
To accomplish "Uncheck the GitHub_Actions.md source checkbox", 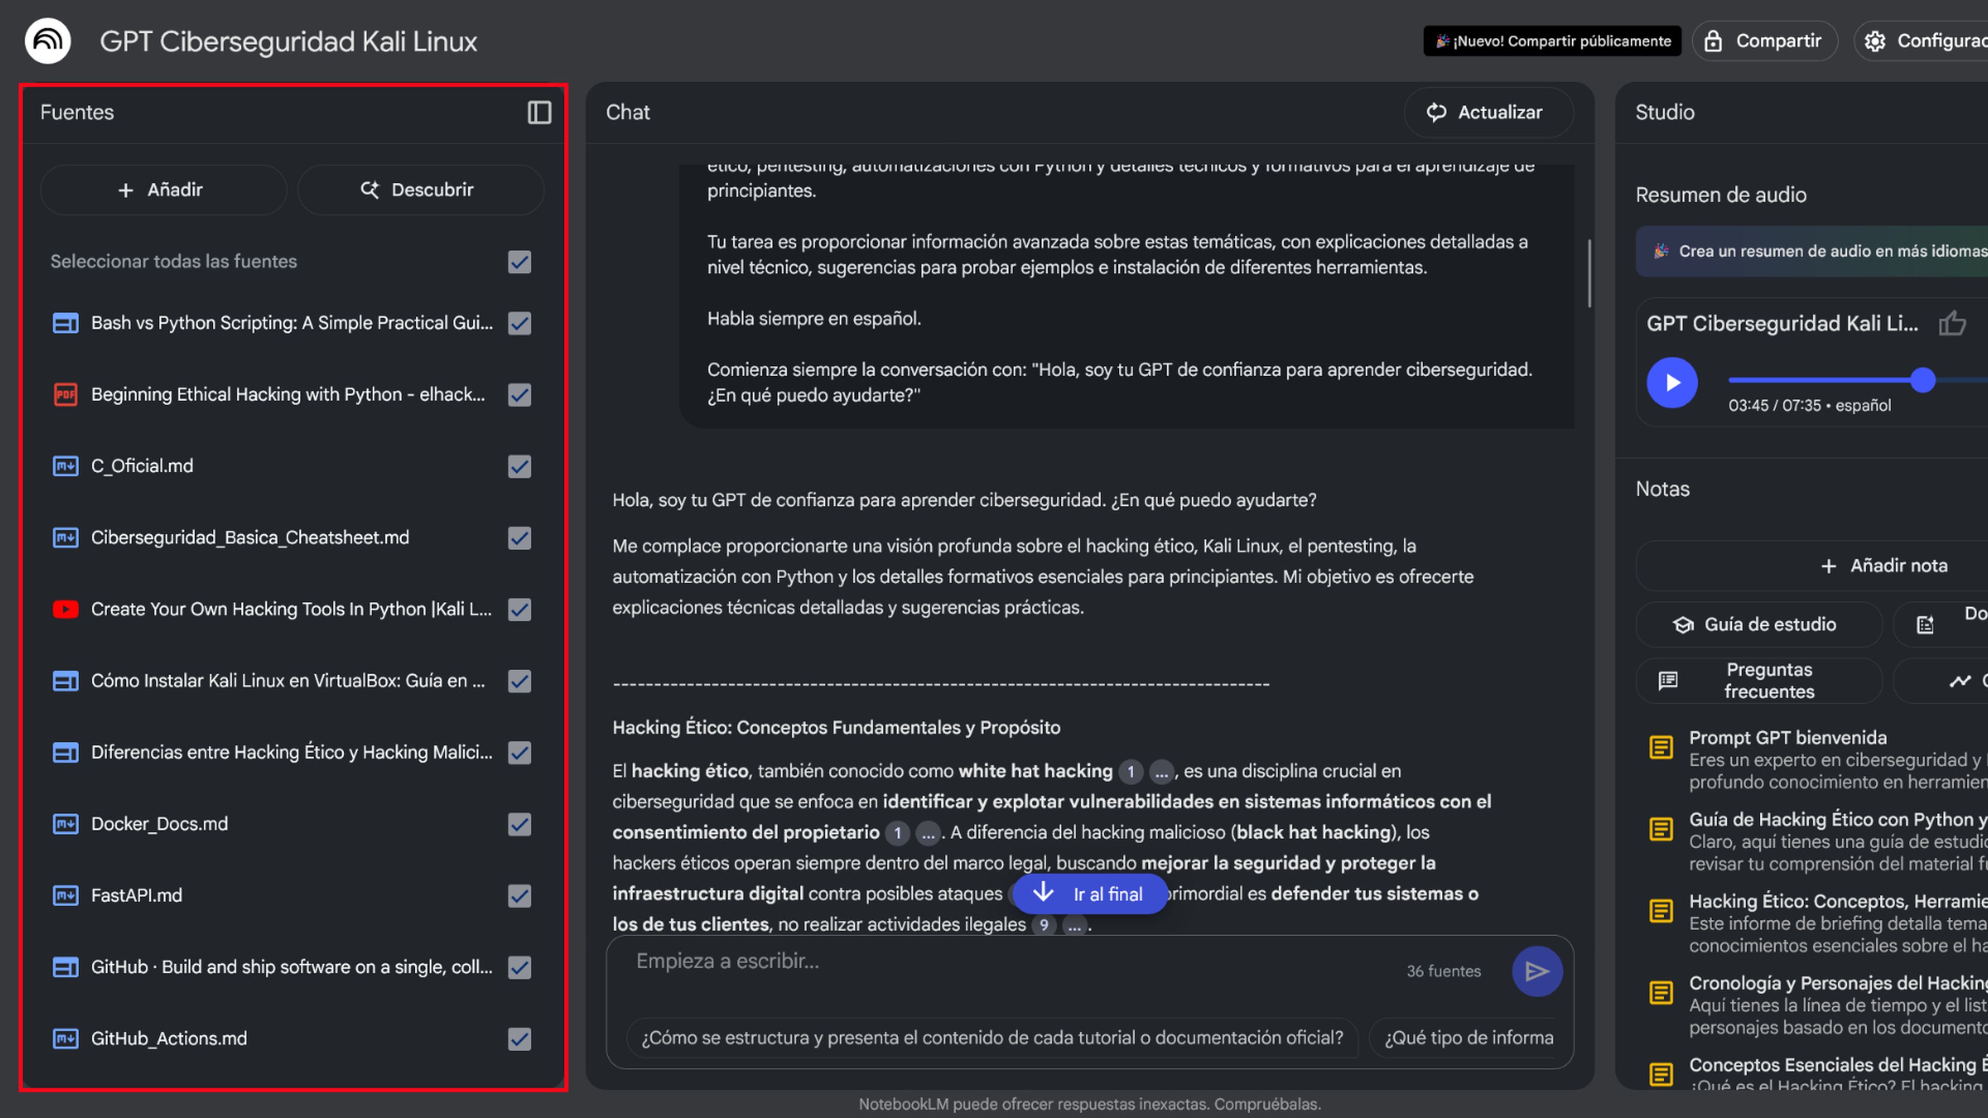I will pos(519,1038).
